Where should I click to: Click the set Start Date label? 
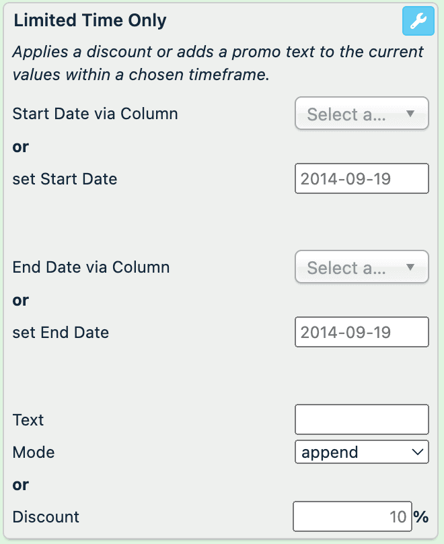coord(65,179)
